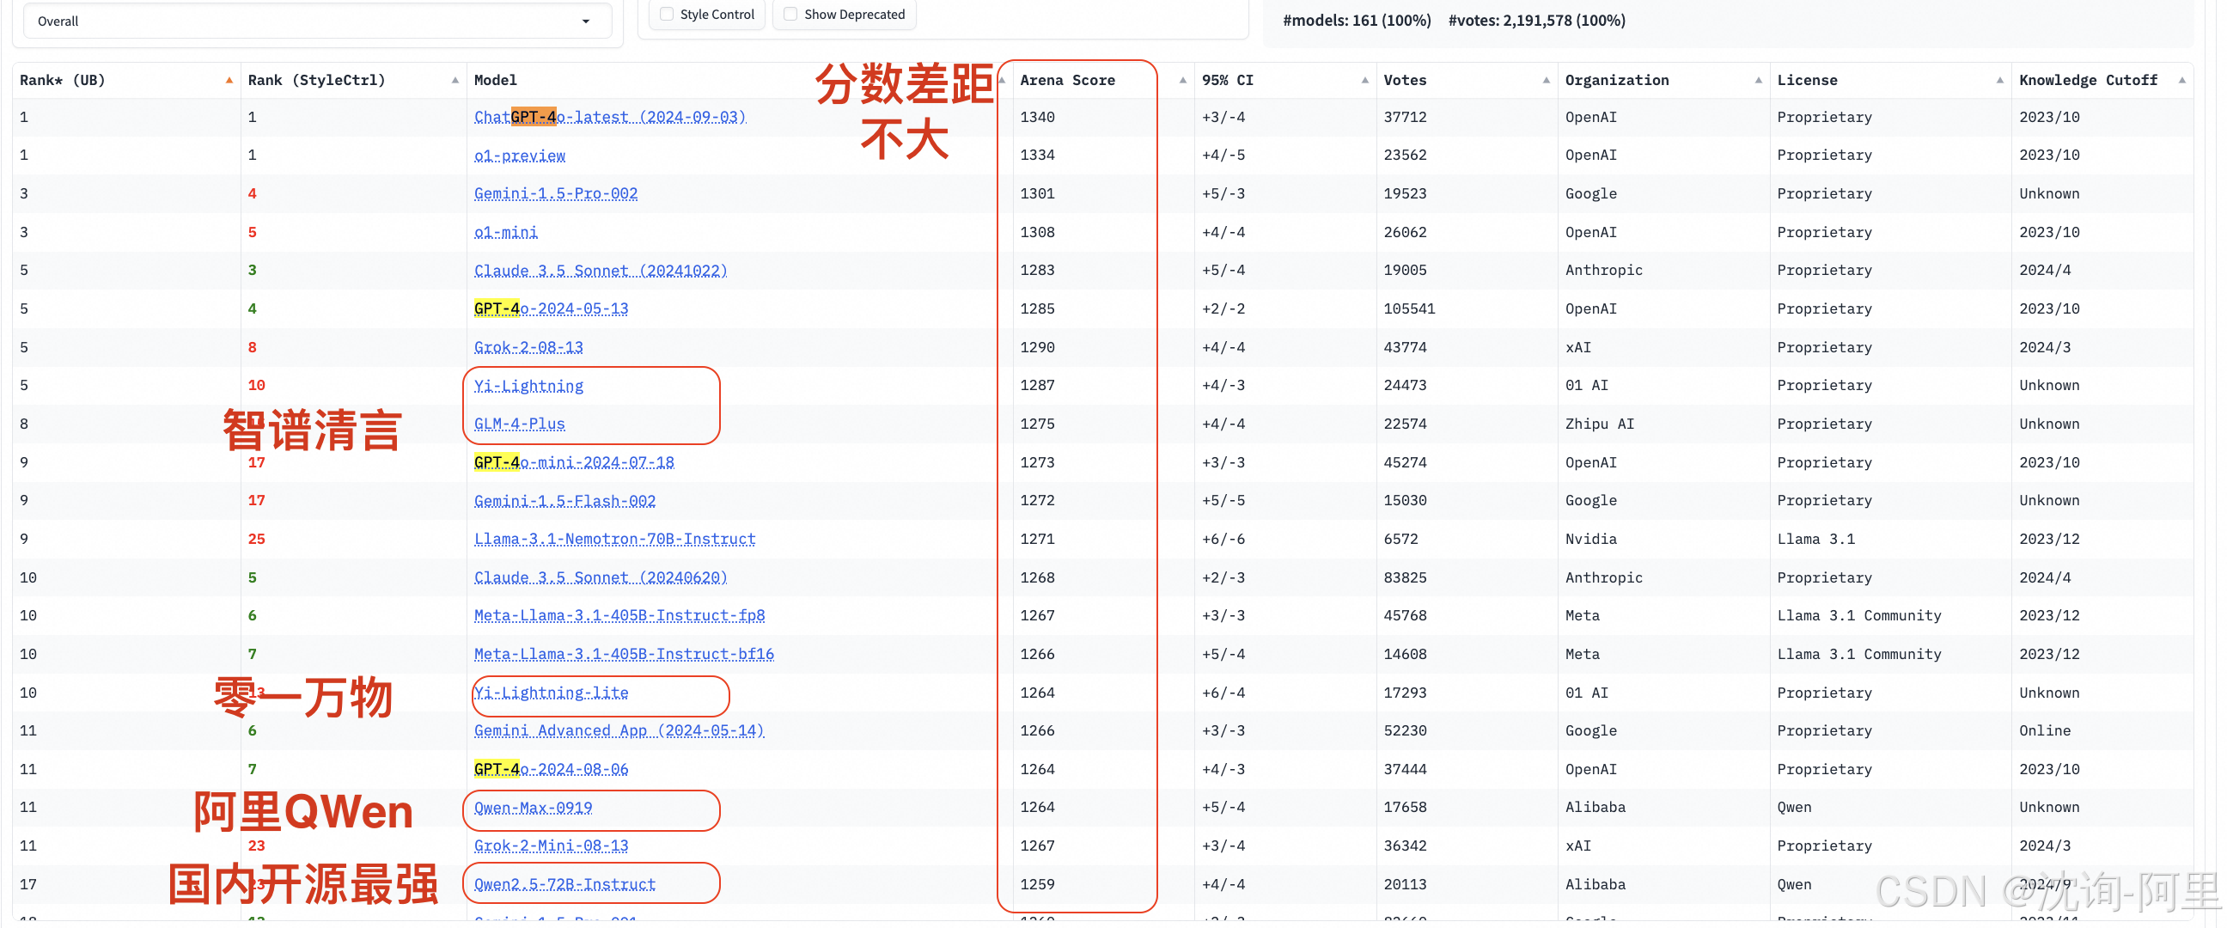This screenshot has width=2227, height=928.
Task: Click the Model column header
Action: pos(496,81)
